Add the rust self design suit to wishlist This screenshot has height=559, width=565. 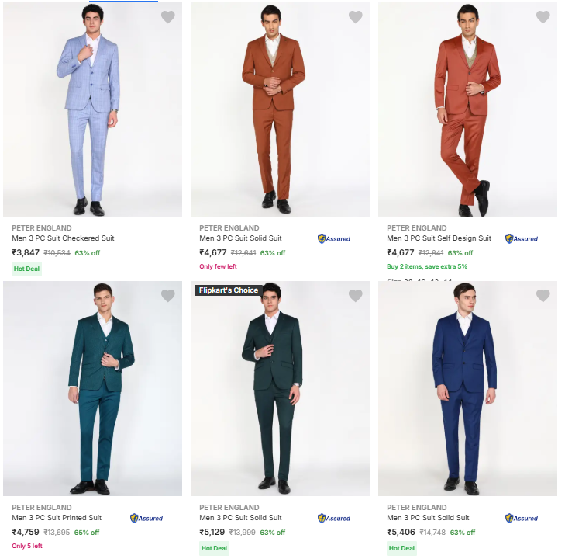click(543, 17)
